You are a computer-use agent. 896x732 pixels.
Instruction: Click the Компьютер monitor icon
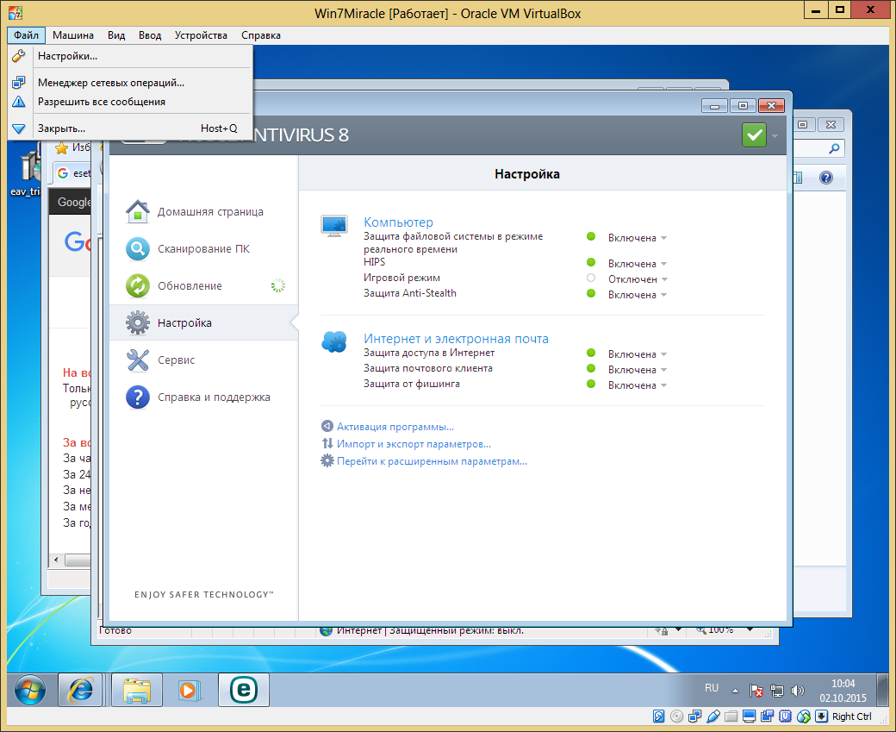pos(334,226)
